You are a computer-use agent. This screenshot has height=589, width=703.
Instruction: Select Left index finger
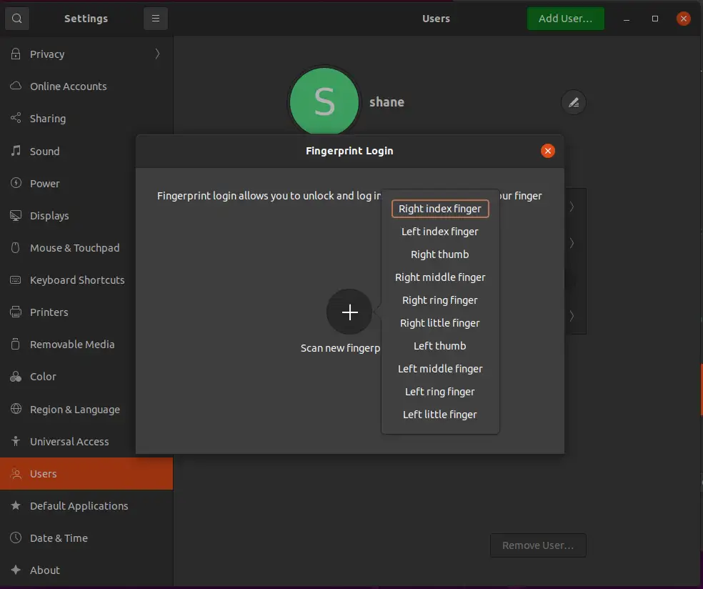click(x=440, y=232)
